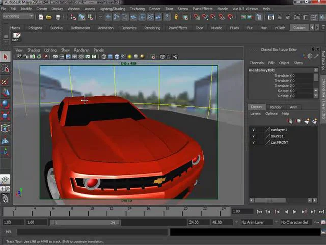
Task: Open a scene with folder icon
Action: tap(49, 17)
